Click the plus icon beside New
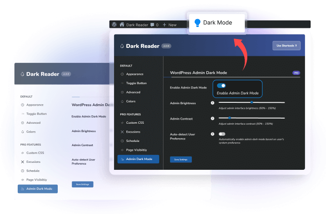 tap(164, 25)
